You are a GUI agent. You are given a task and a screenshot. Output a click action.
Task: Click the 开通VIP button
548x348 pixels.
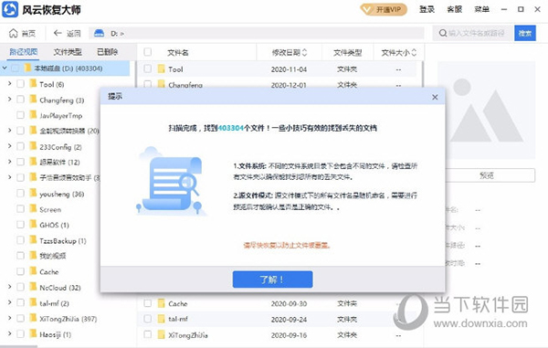384,9
